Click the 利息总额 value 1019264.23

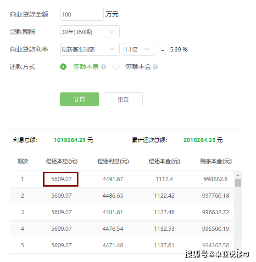70,140
